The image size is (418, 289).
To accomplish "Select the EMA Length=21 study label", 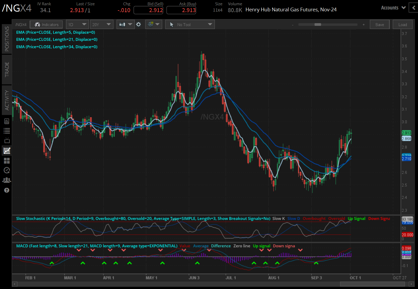I will coord(57,40).
